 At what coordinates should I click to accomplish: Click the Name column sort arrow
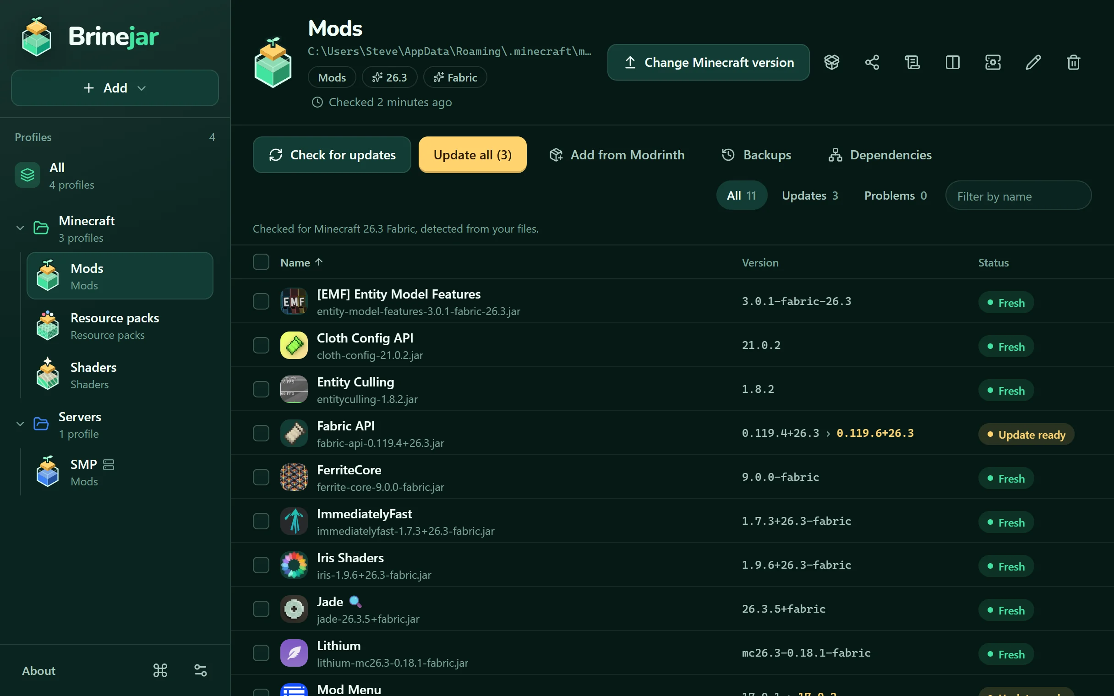[319, 262]
